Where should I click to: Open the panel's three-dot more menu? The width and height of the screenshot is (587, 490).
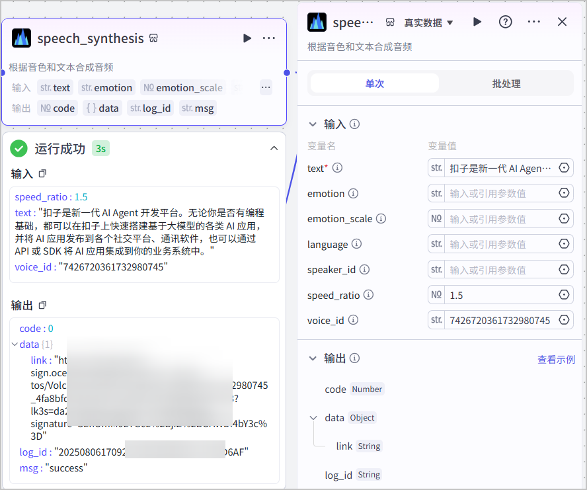(534, 22)
